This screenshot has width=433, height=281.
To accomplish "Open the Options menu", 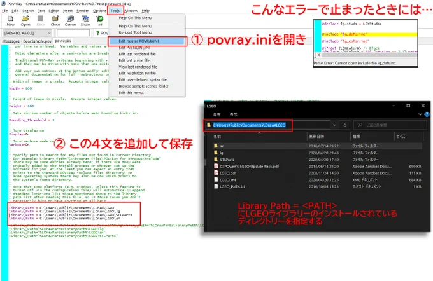I will [99, 11].
